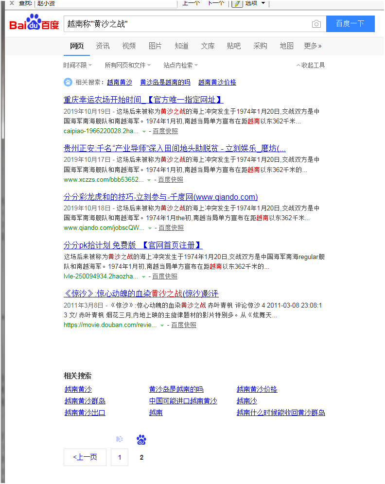
Task: Expand the 所有网页和文件 filter
Action: pos(127,65)
